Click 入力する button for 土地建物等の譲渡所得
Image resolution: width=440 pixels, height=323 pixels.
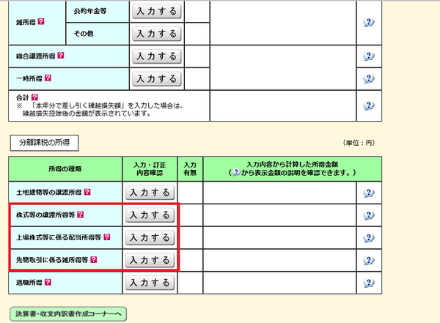150,193
